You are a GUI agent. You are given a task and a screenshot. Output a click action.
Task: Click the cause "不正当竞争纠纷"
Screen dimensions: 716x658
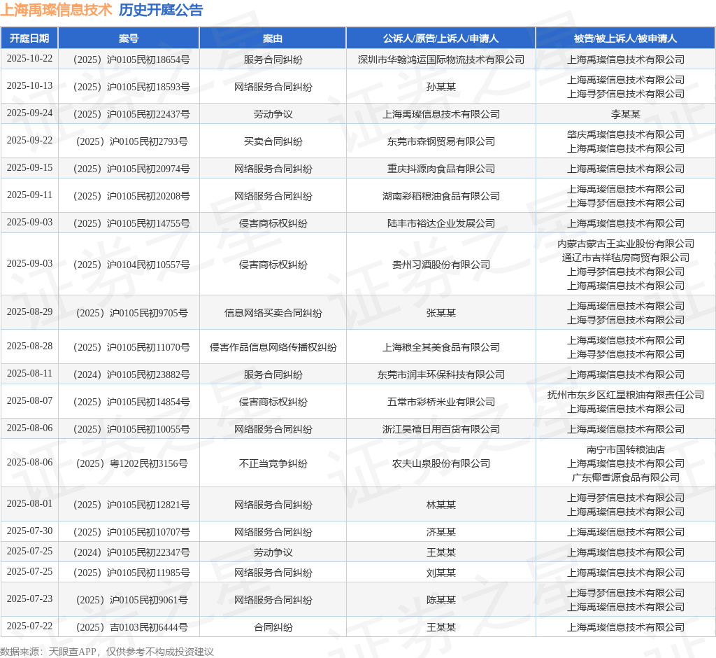273,463
